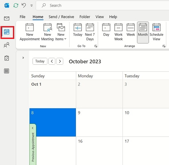
Task: Select Tuesday October 3 cell
Action: pos(146,94)
